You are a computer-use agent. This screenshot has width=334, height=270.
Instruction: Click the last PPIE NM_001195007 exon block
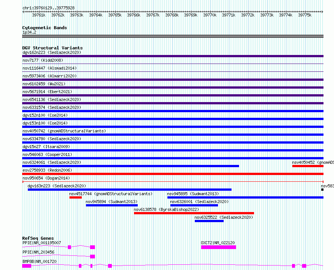click(92, 247)
